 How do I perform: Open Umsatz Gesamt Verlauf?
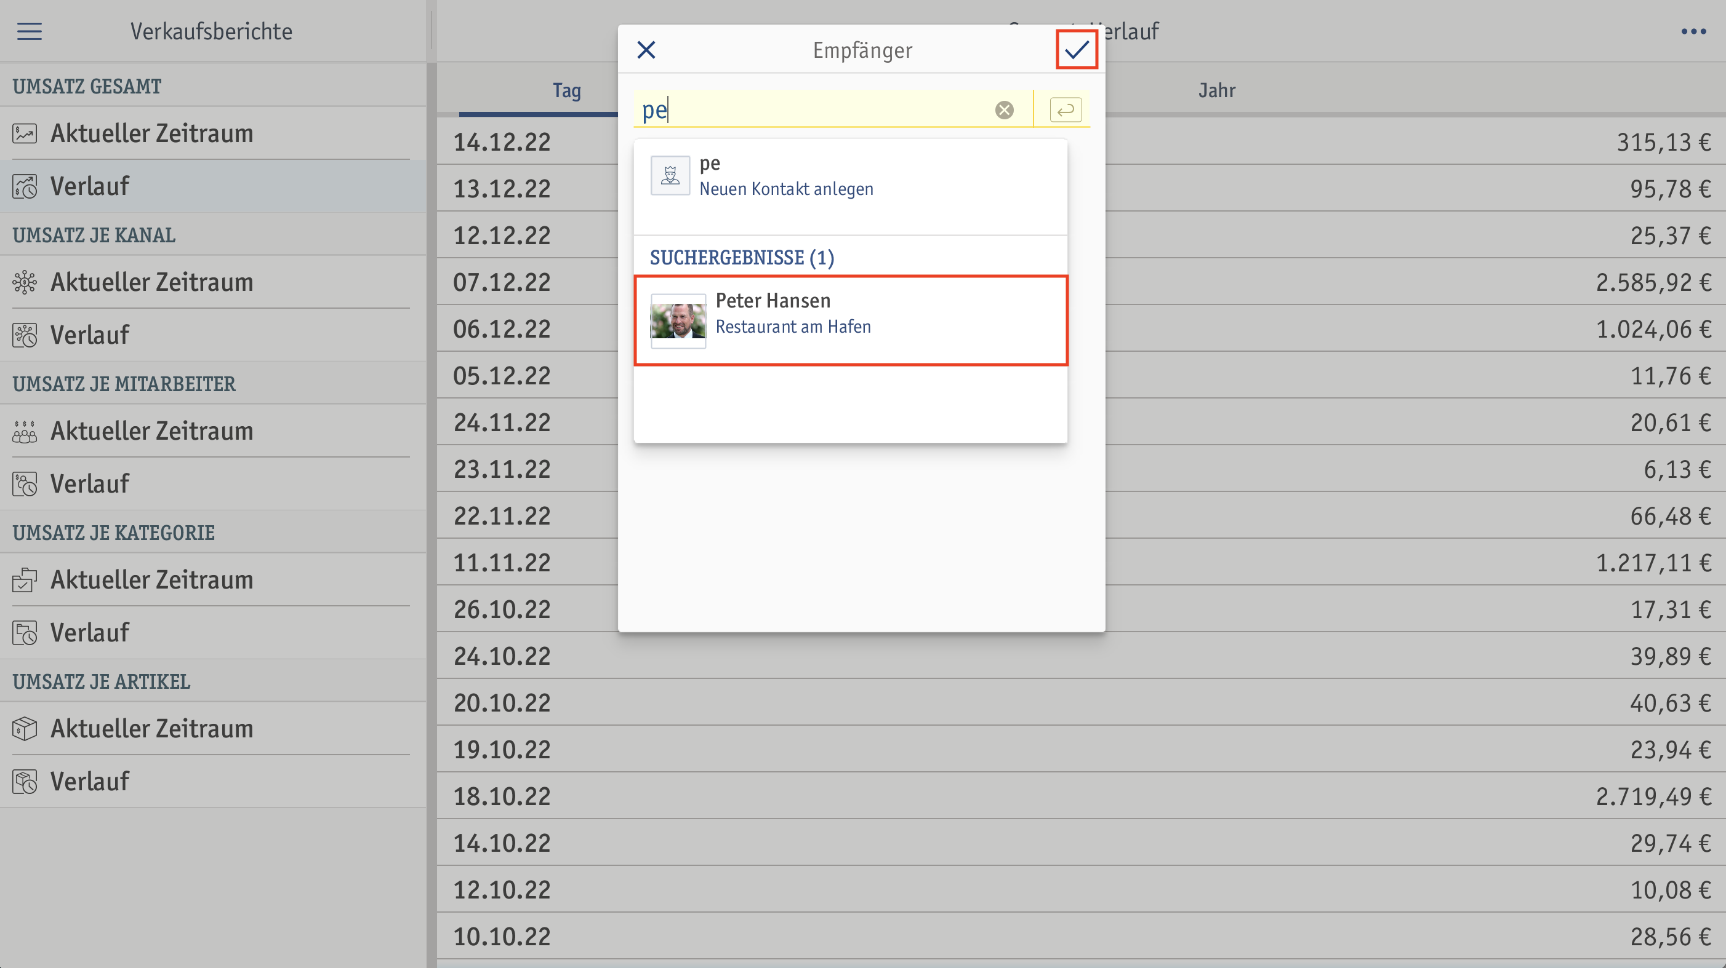coord(212,186)
